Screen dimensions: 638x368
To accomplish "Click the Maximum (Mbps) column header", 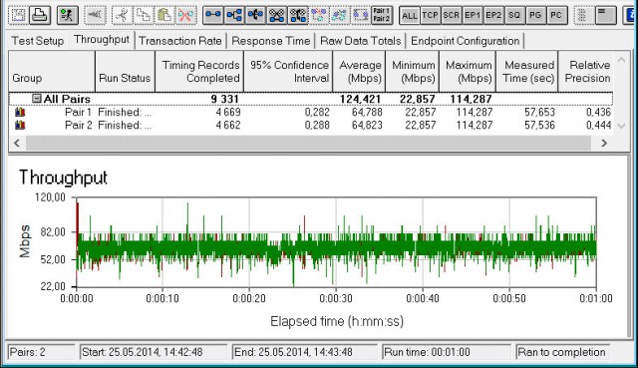I will (468, 71).
